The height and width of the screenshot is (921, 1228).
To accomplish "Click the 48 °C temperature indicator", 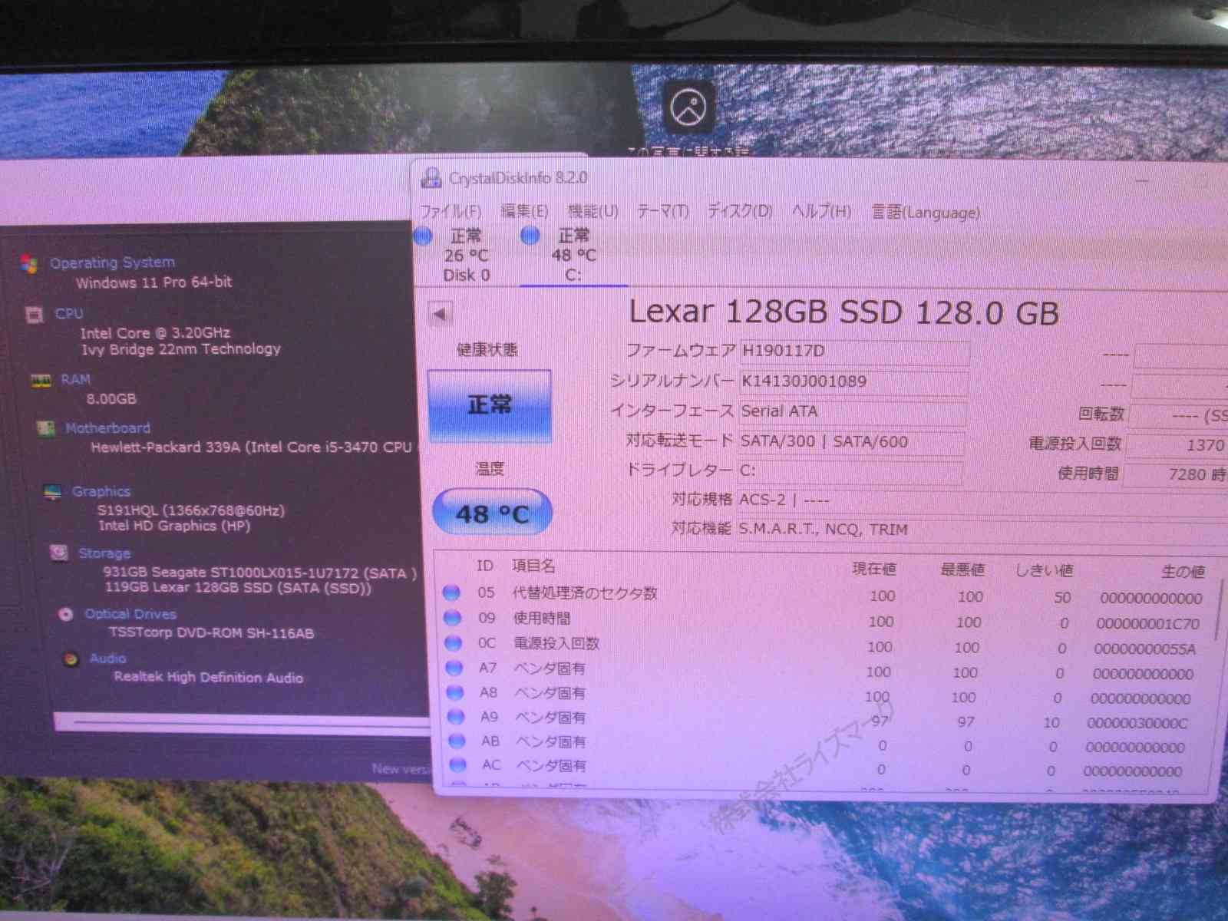I will (492, 513).
